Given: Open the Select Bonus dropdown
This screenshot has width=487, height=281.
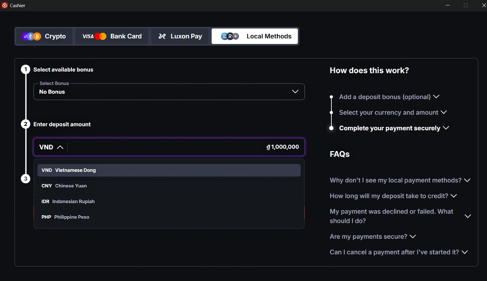Looking at the screenshot, I should point(169,92).
